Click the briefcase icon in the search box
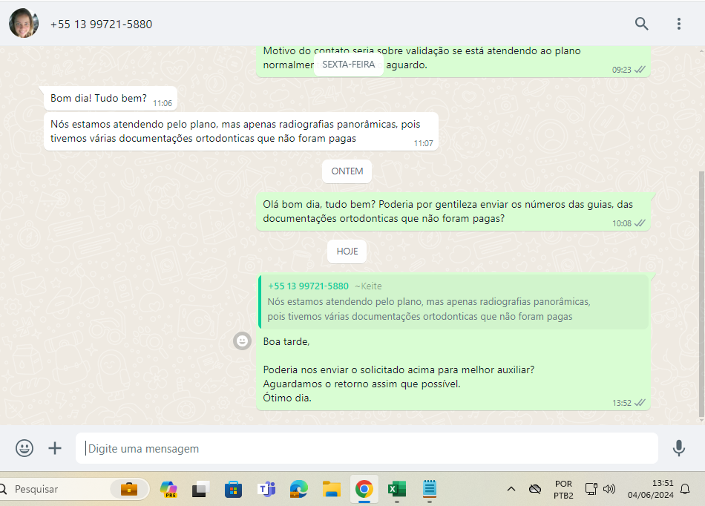Viewport: 705px width, 506px height. point(129,489)
